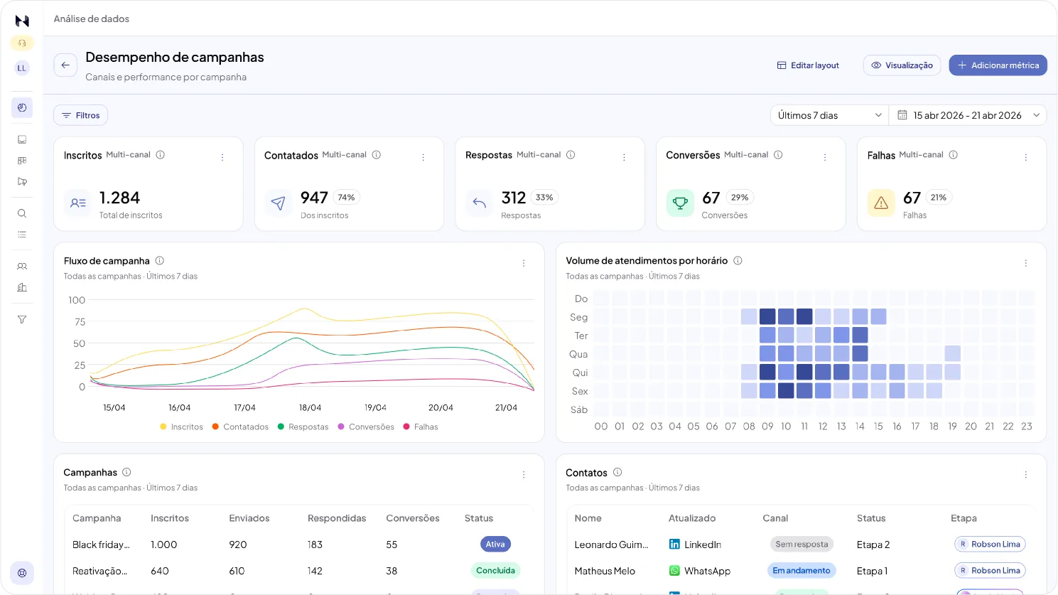This screenshot has width=1058, height=595.
Task: Show info for the Conversões metric
Action: [x=778, y=155]
